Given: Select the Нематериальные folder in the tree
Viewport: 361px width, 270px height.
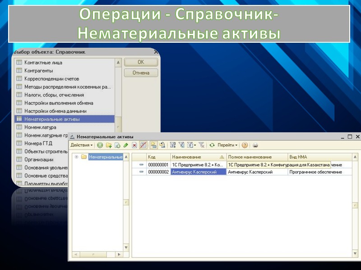Looking at the screenshot, I should click(106, 157).
